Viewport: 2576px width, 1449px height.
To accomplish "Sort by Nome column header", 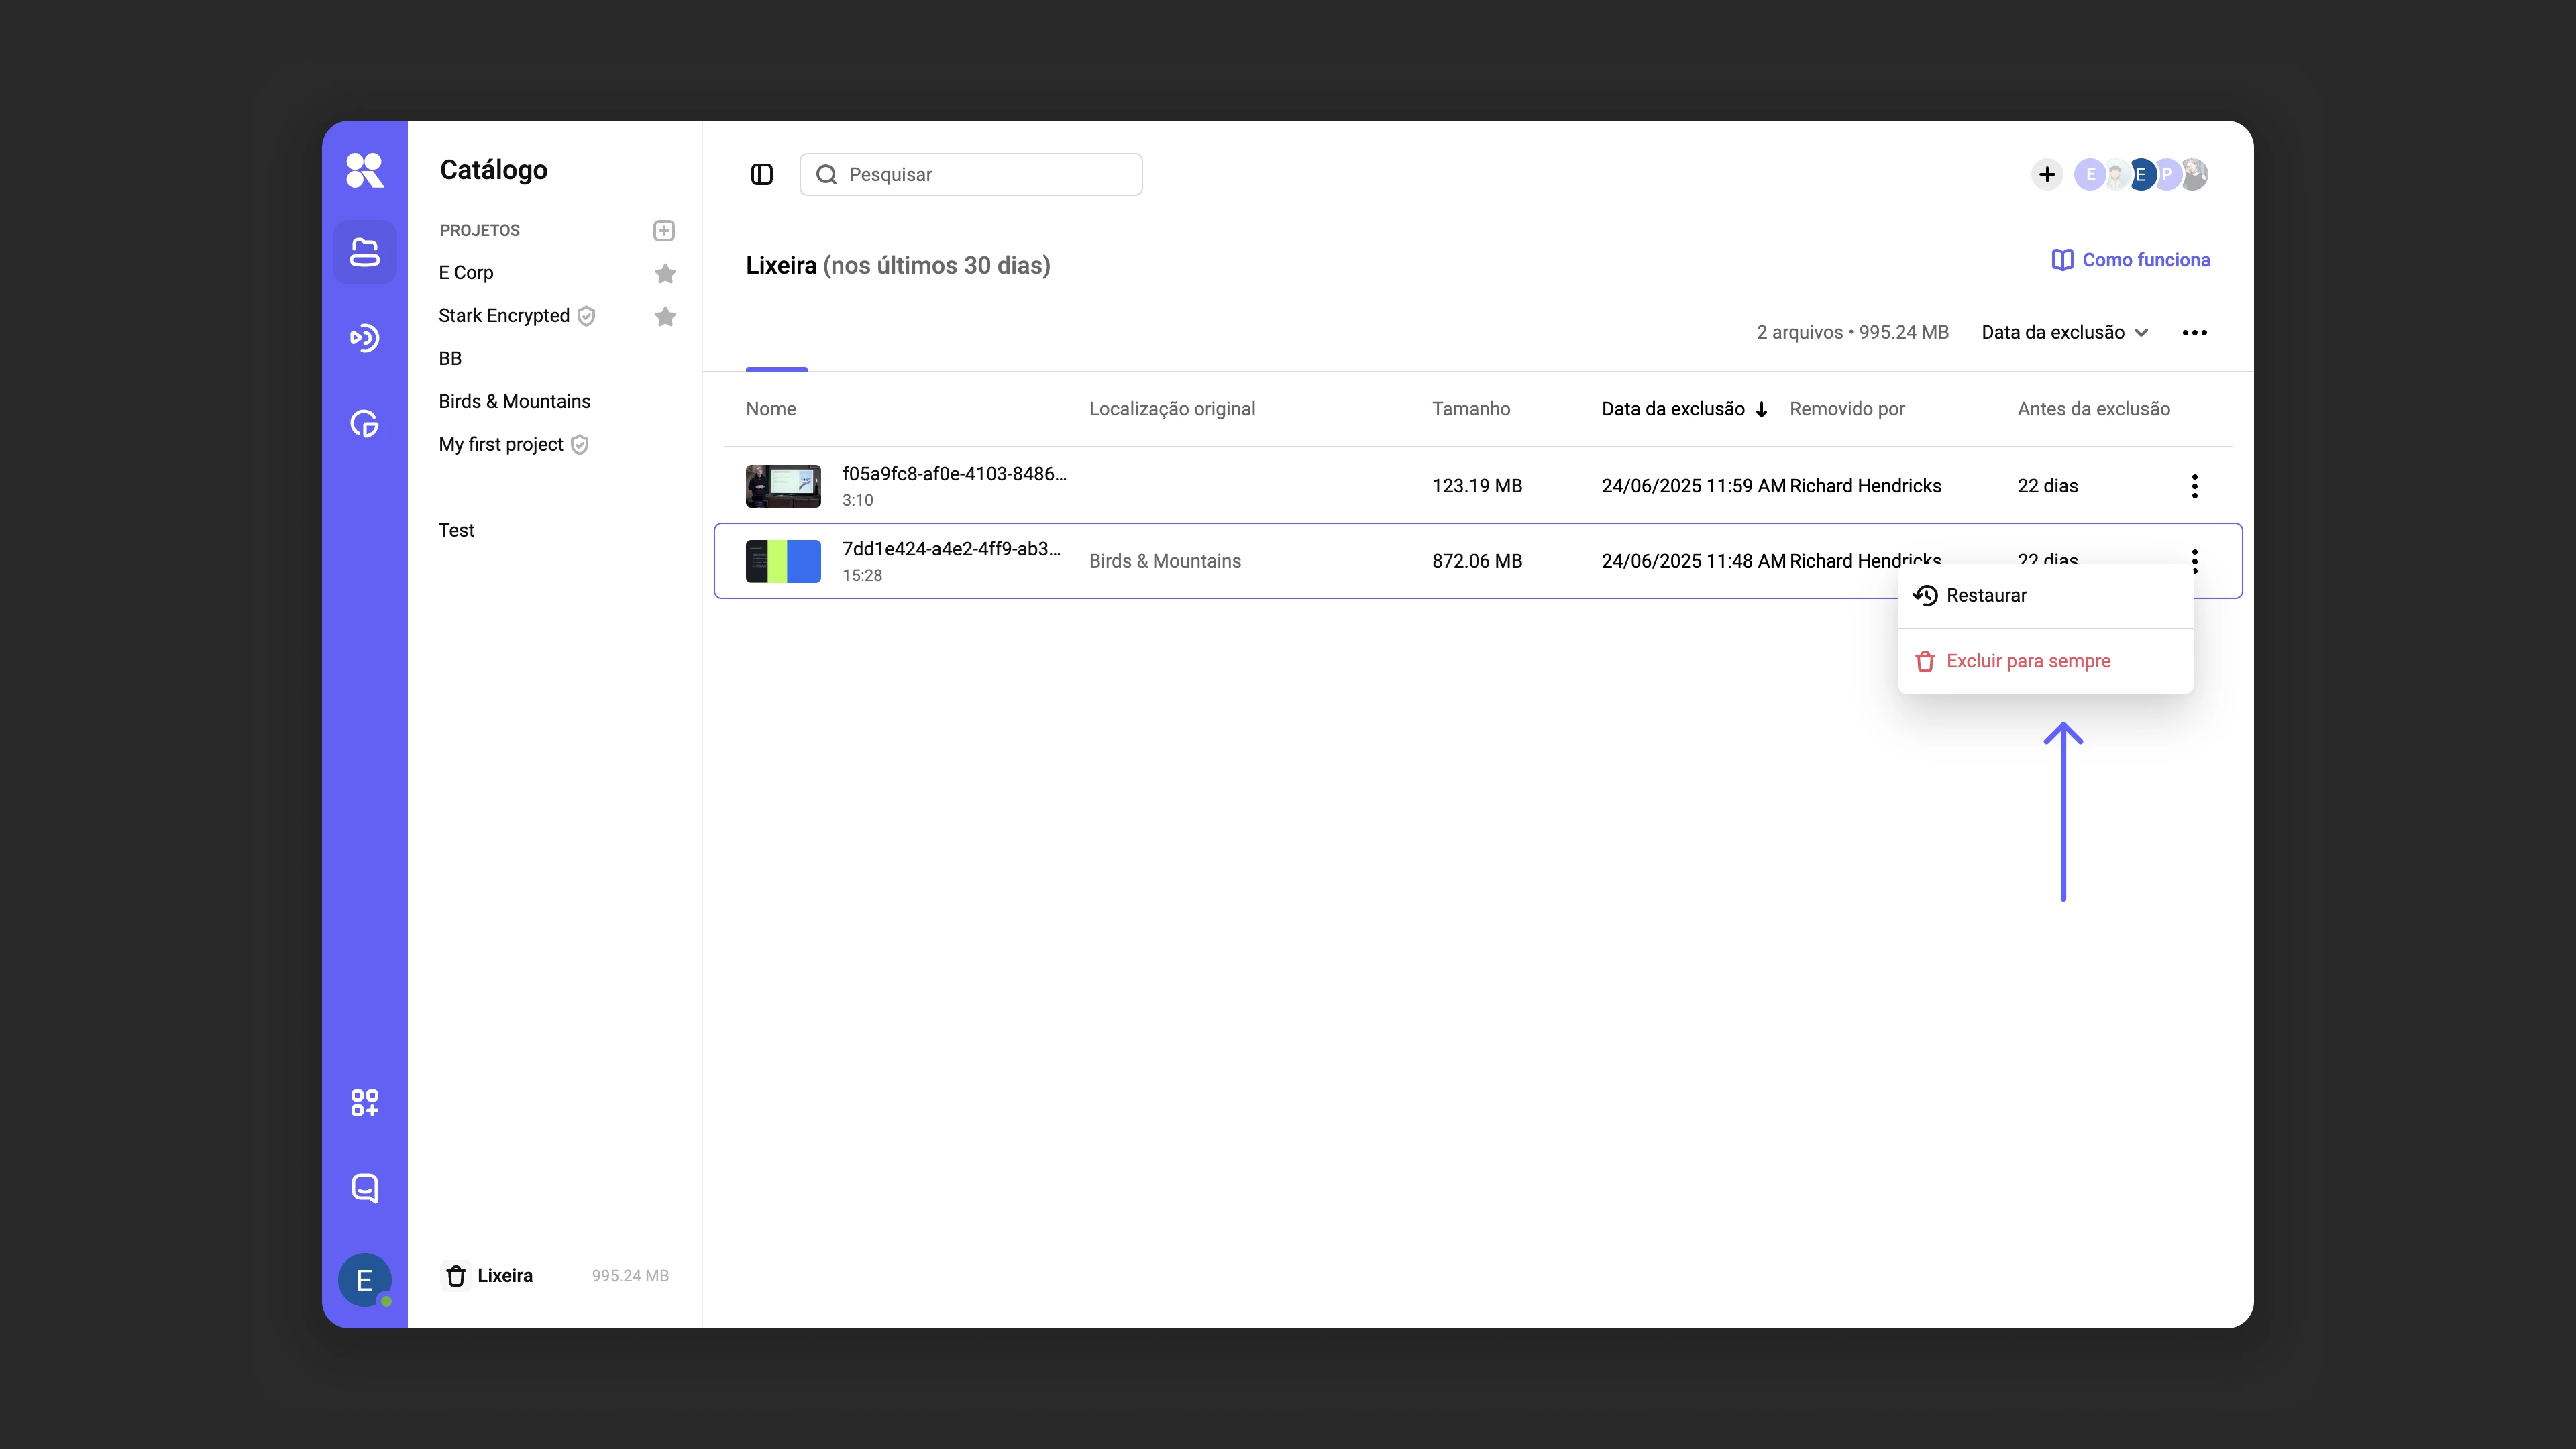I will [x=771, y=409].
